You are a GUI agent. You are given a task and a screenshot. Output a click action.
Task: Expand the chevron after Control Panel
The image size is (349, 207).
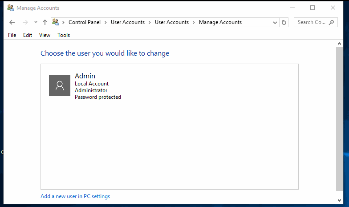pyautogui.click(x=106, y=22)
